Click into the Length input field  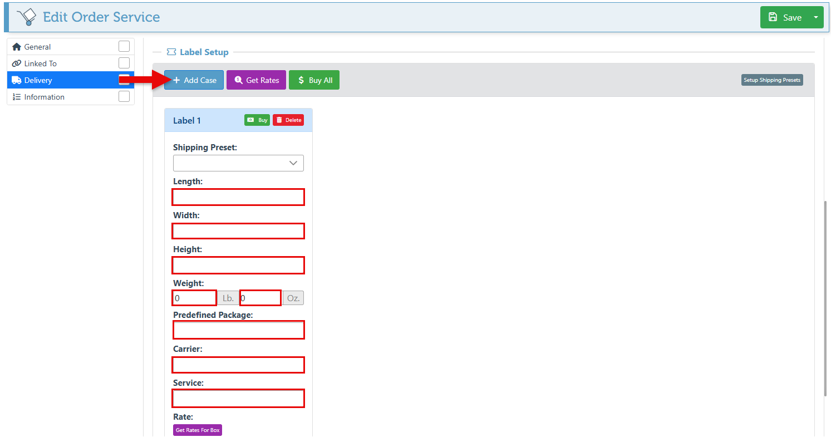click(238, 197)
